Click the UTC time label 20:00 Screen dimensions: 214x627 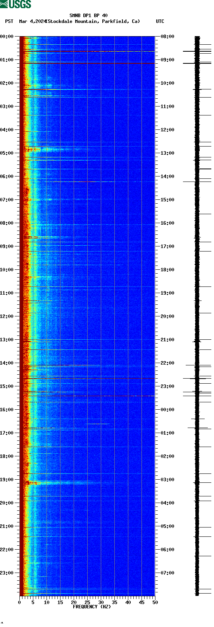point(167,316)
